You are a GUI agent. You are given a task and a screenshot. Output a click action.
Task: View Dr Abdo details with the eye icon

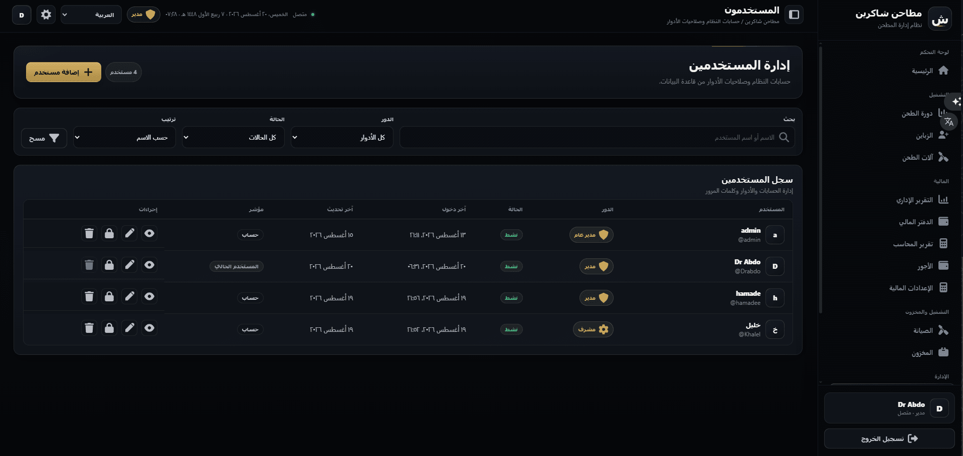click(x=149, y=265)
